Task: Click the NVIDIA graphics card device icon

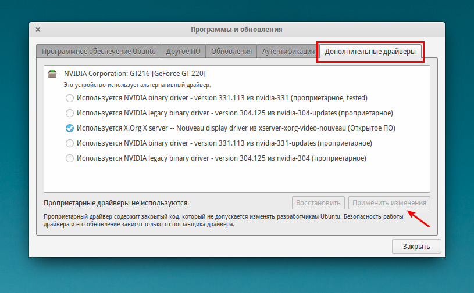Action: pos(52,74)
